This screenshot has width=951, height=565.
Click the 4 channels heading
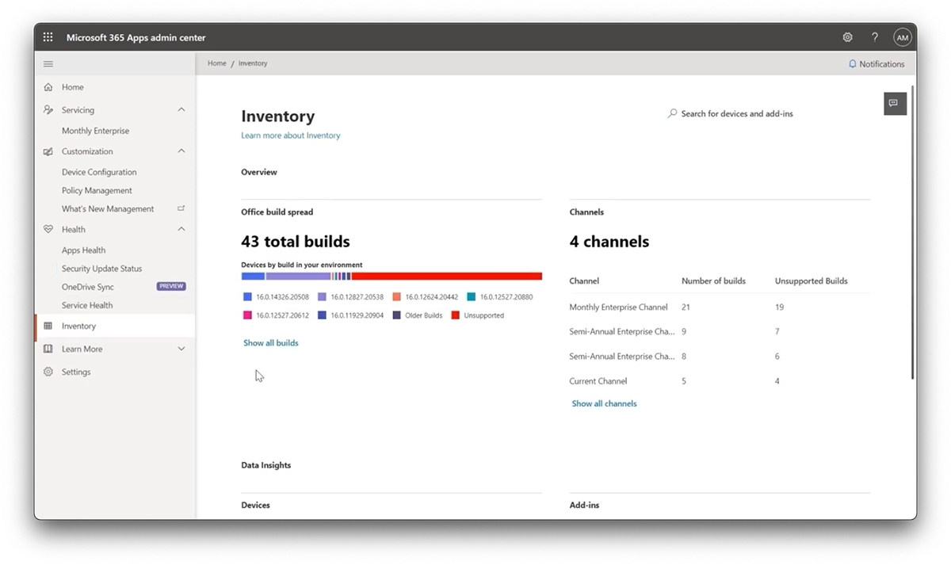(609, 242)
